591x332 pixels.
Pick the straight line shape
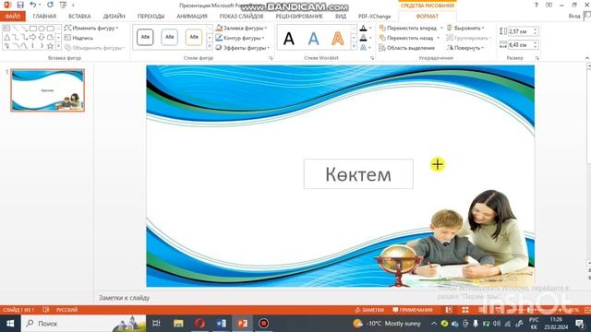point(16,29)
